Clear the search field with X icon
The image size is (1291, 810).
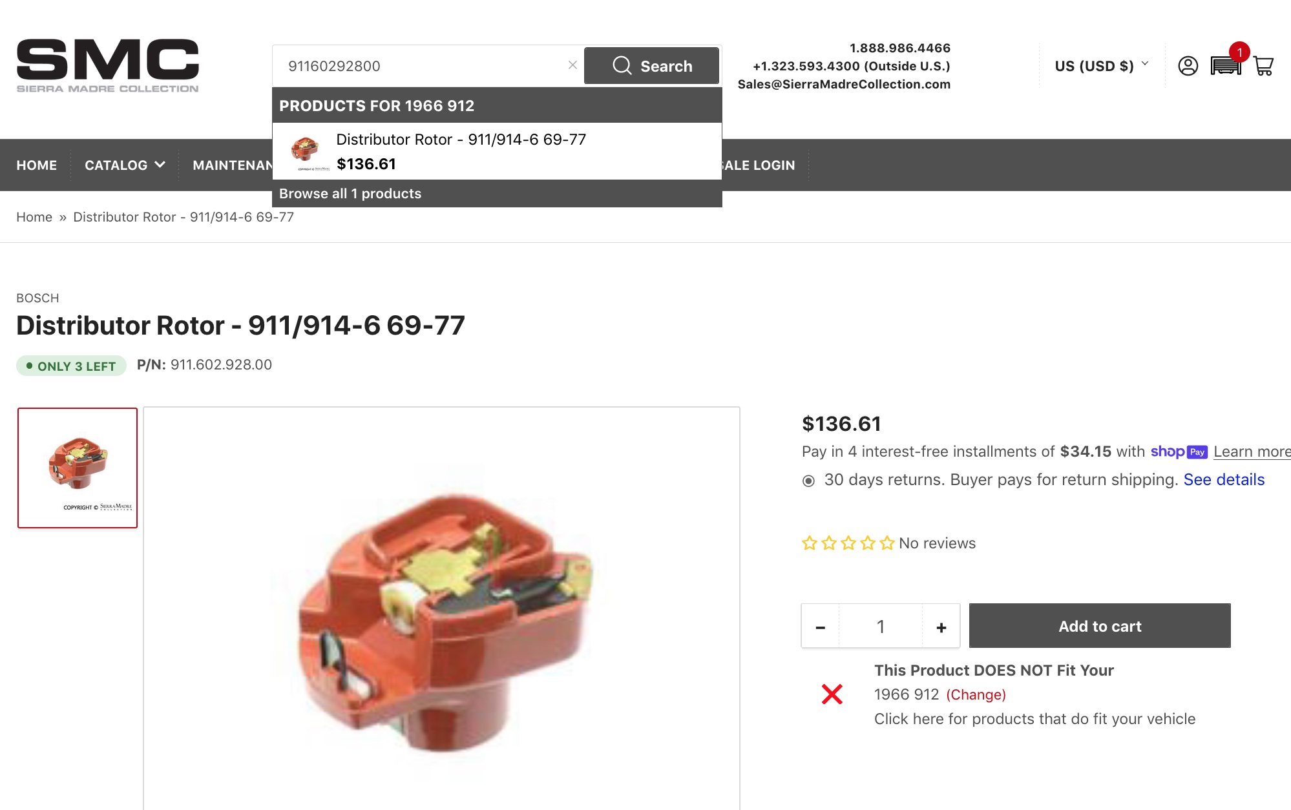coord(572,65)
